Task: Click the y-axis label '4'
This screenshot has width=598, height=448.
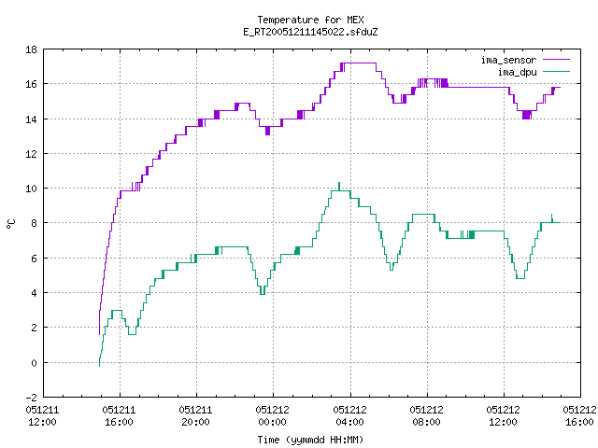Action: point(34,293)
